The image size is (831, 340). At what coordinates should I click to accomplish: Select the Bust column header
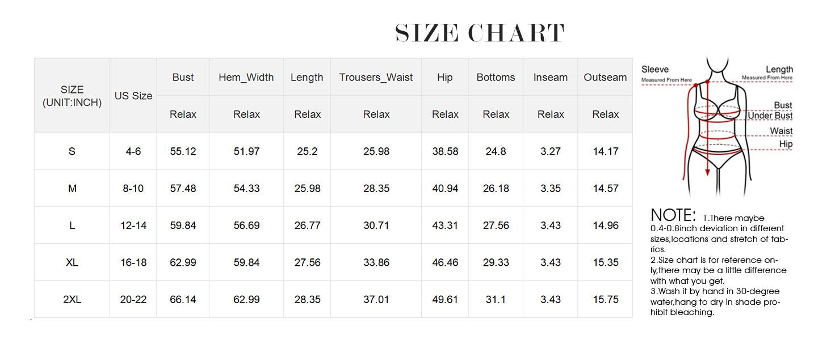183,78
